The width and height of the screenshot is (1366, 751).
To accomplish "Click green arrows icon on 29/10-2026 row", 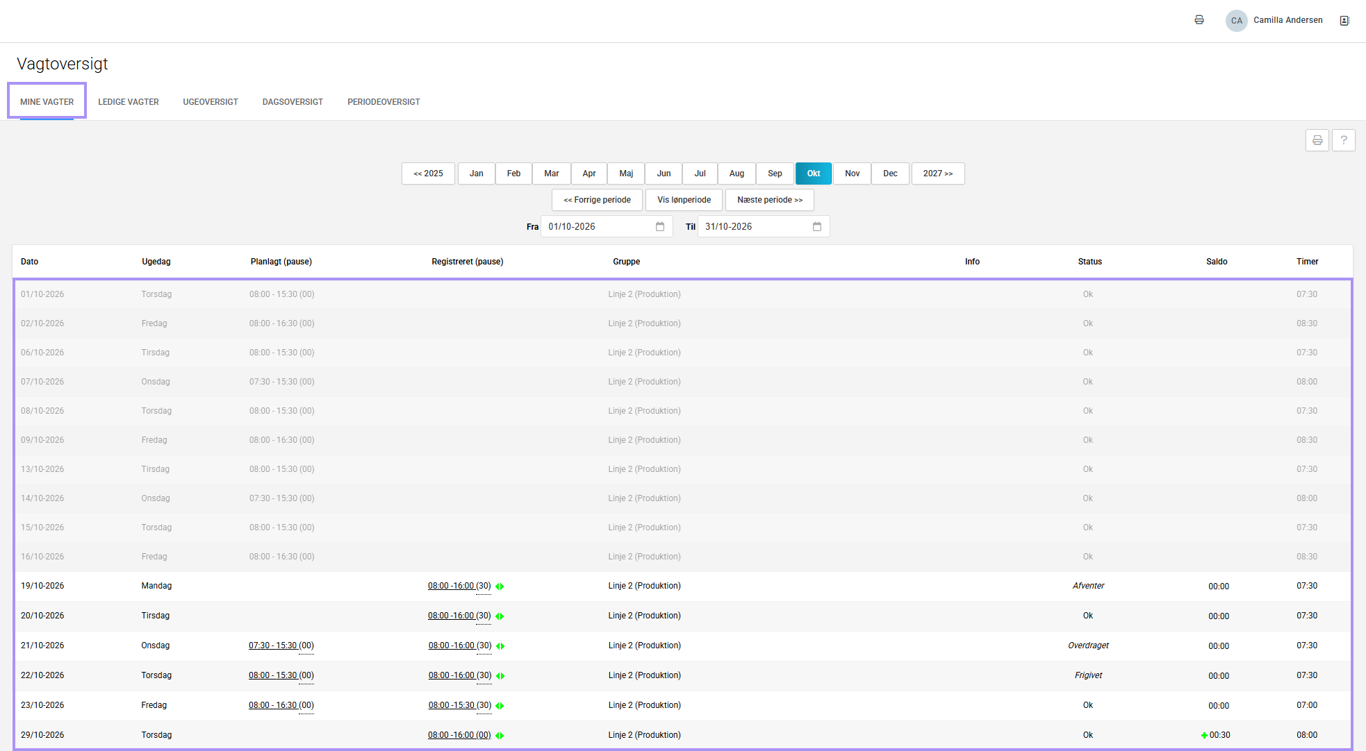I will click(500, 736).
